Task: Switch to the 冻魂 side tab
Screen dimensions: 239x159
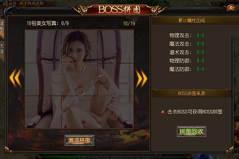Action: point(2,49)
